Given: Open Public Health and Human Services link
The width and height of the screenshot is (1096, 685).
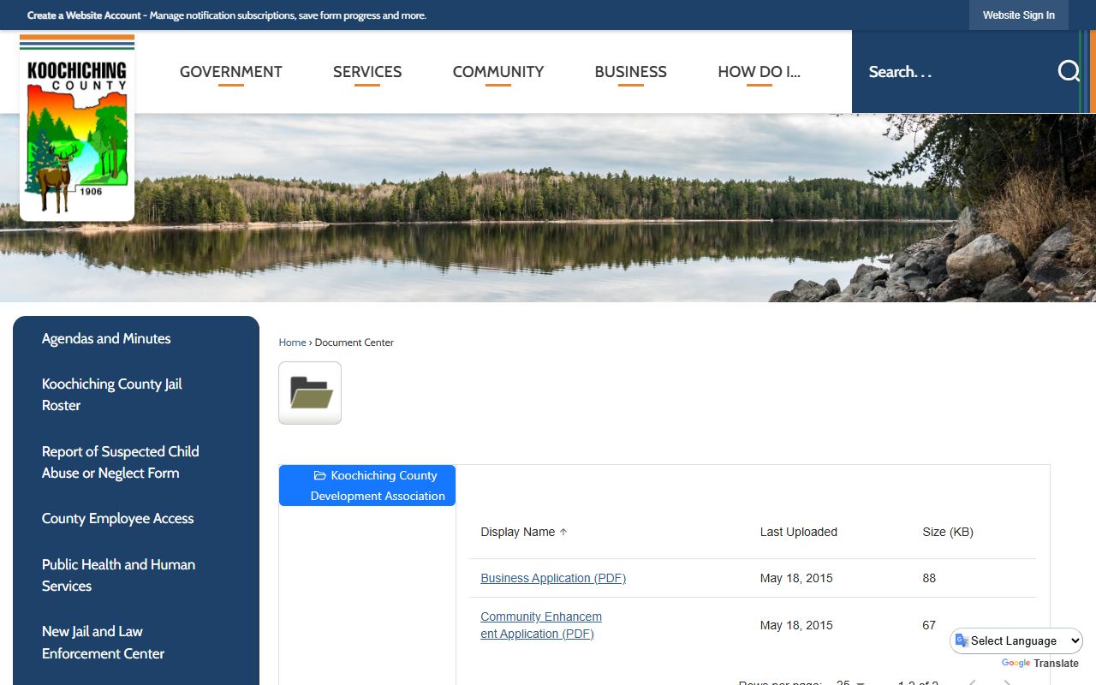Looking at the screenshot, I should point(119,575).
